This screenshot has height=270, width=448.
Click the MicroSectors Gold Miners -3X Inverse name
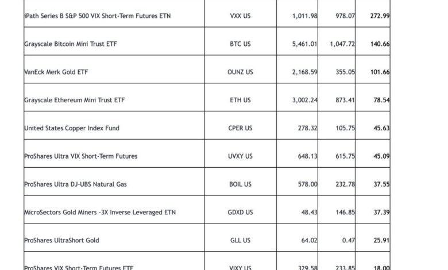pyautogui.click(x=100, y=213)
